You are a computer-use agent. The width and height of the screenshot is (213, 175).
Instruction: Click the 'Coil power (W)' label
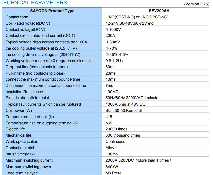pos(19,111)
